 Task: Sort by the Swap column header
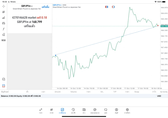pyautogui.click(x=137, y=92)
